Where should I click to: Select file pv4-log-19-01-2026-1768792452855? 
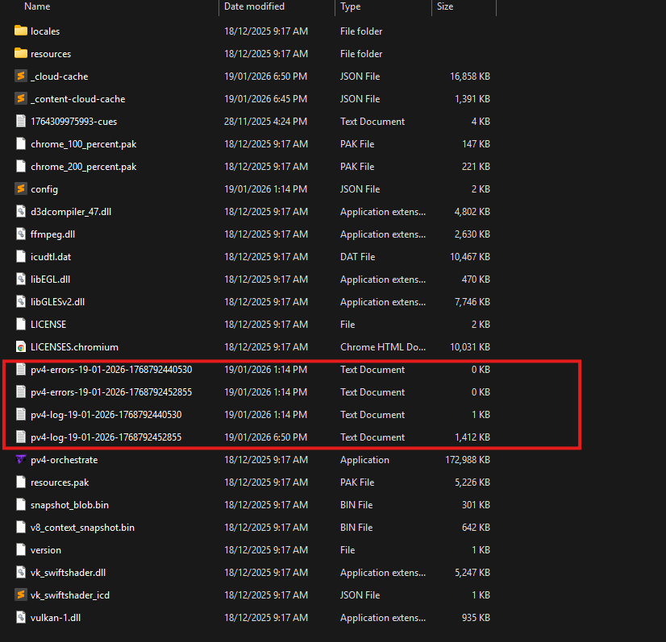tap(106, 437)
